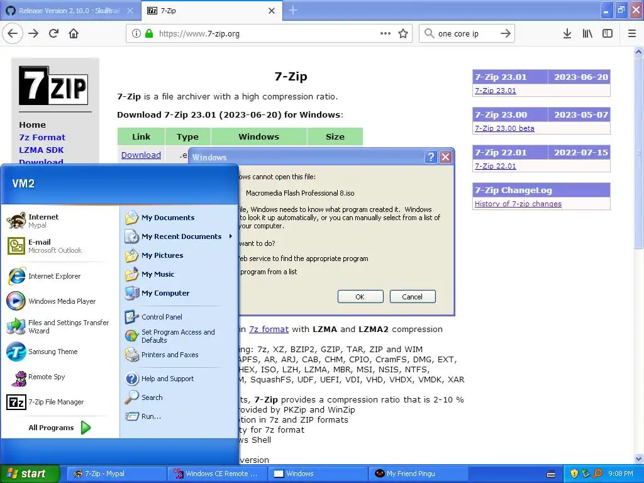
Task: Open page actions three-dot menu
Action: (386, 34)
